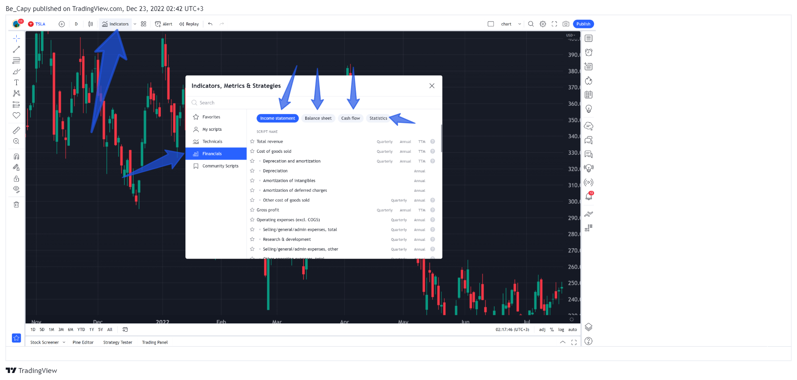The height and width of the screenshot is (380, 797).
Task: Enter fullscreen mode from top toolbar
Action: (x=554, y=24)
